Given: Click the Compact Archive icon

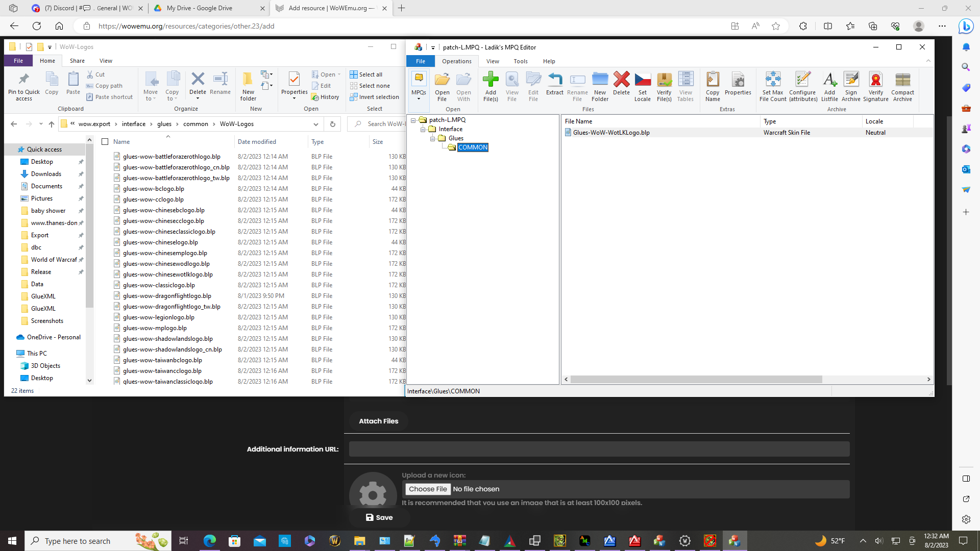Looking at the screenshot, I should click(x=902, y=79).
